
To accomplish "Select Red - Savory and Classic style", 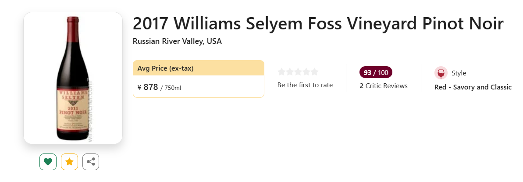I will [473, 87].
